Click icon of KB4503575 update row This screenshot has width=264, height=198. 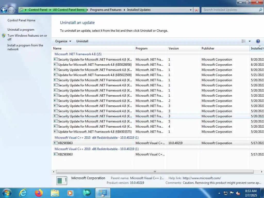click(56, 131)
